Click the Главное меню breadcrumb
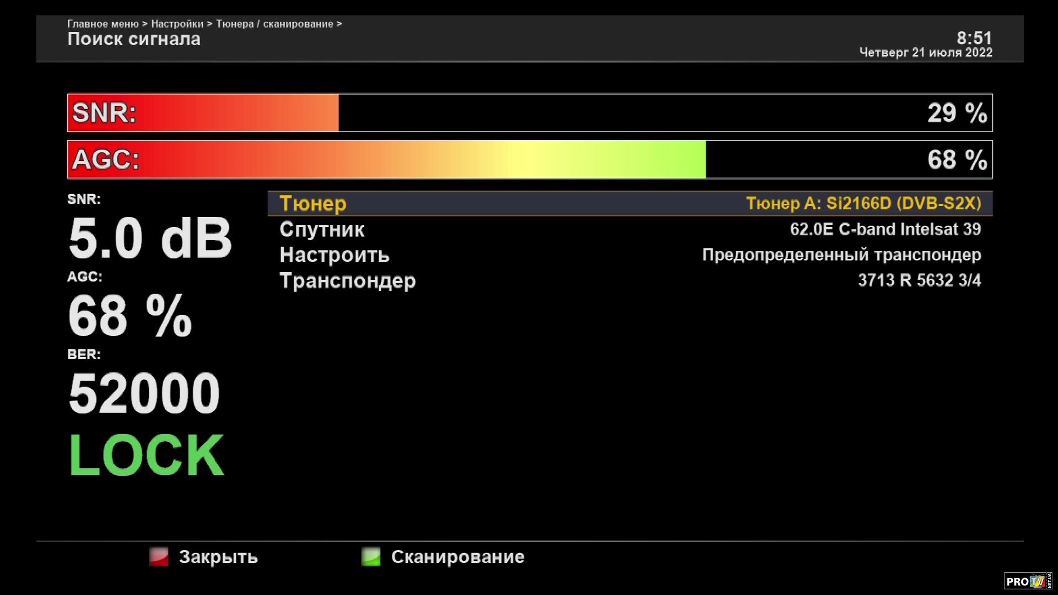The image size is (1058, 595). [103, 24]
